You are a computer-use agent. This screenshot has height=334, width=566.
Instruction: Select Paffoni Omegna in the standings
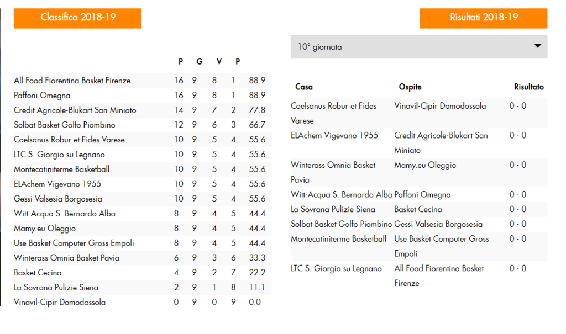(42, 95)
